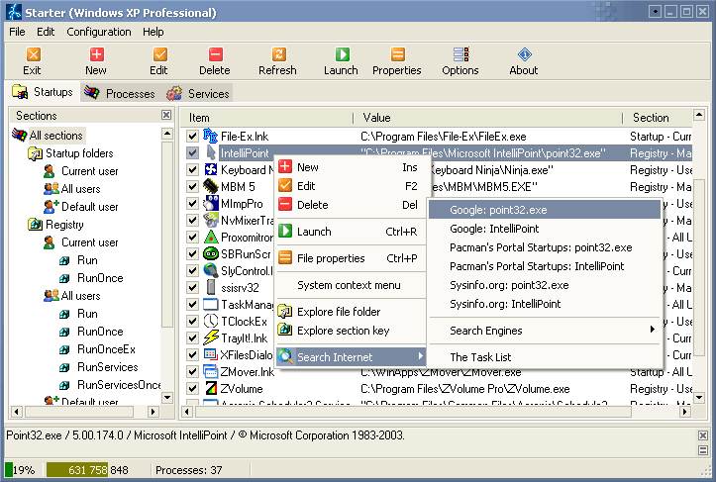Close the Sections panel with its X
This screenshot has width=716, height=482.
click(x=166, y=116)
